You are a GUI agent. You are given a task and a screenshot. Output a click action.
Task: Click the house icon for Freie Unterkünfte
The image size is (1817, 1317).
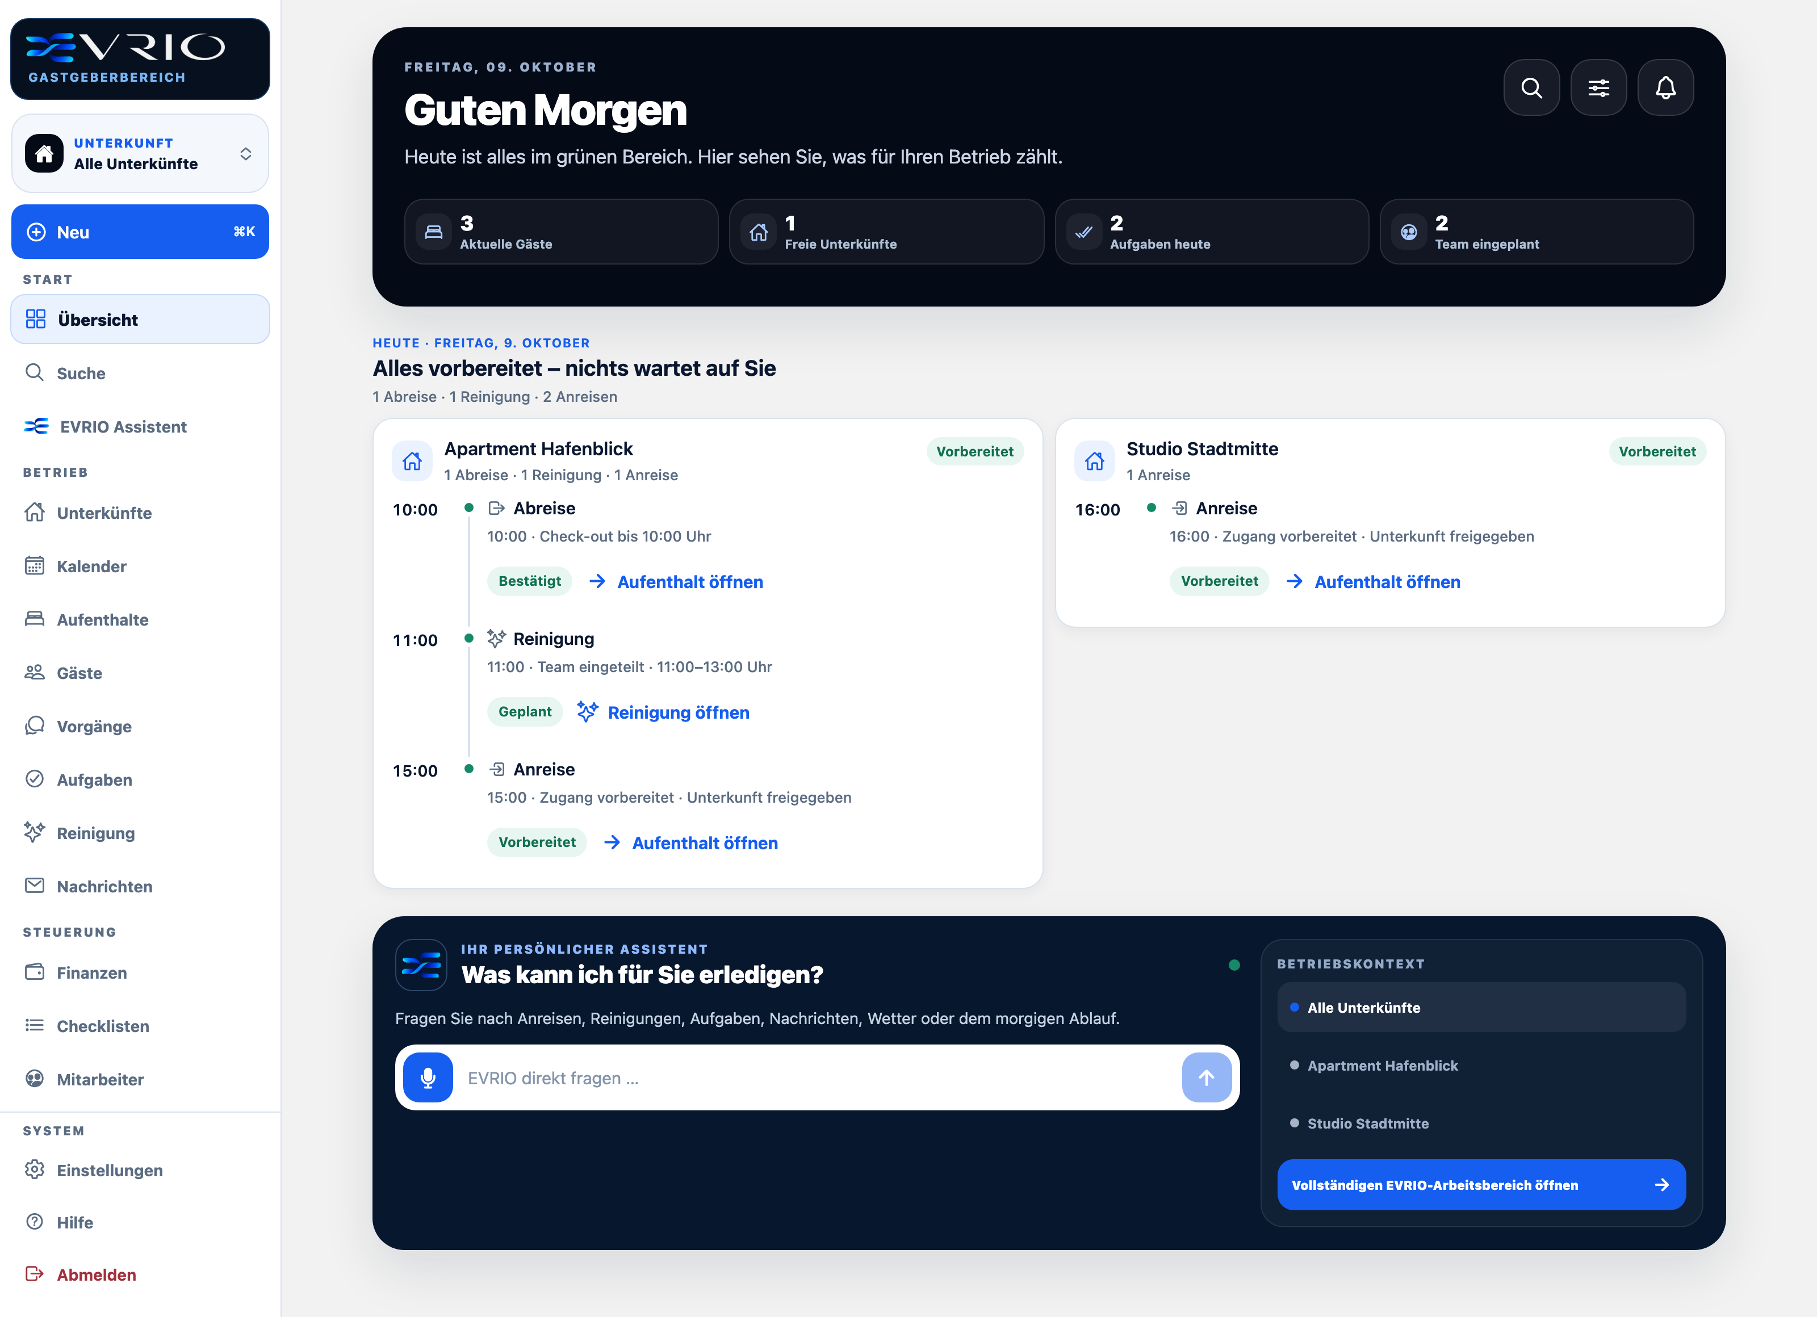tap(759, 232)
